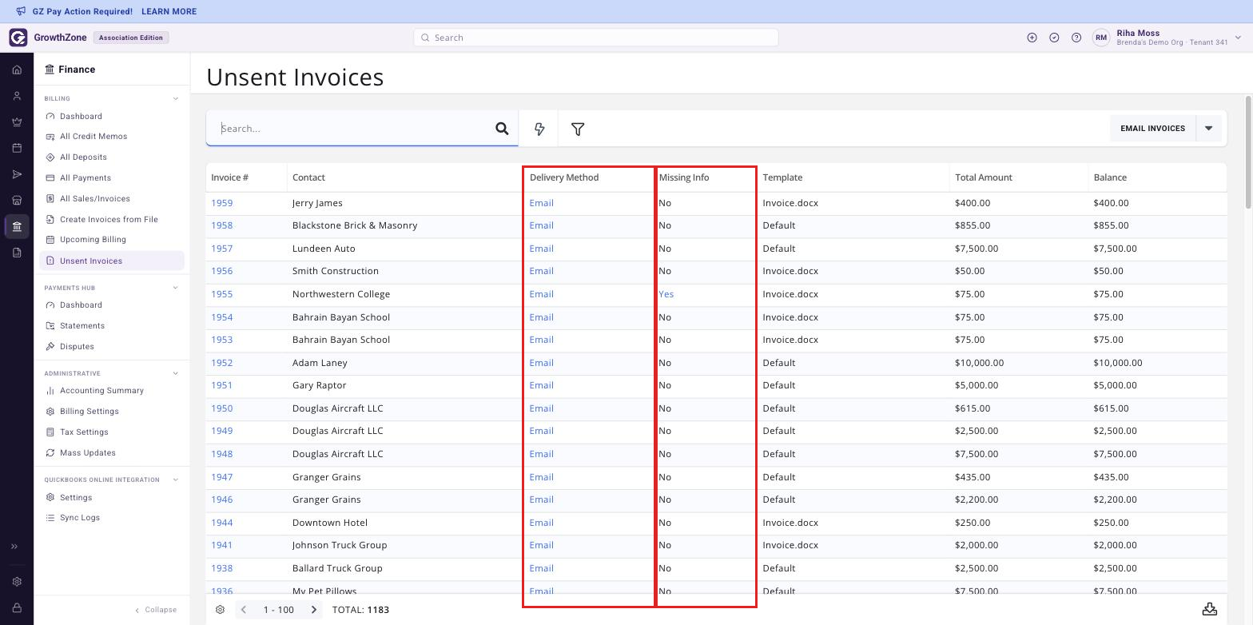Screen dimensions: 1253x625
Task: Open the help question mark icon
Action: (x=1076, y=38)
